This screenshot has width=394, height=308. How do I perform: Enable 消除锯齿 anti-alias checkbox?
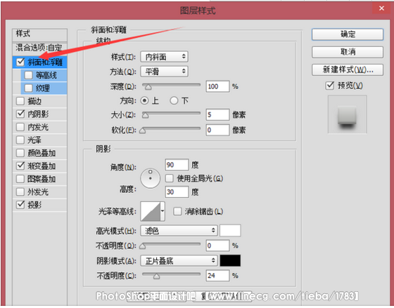pyautogui.click(x=177, y=211)
